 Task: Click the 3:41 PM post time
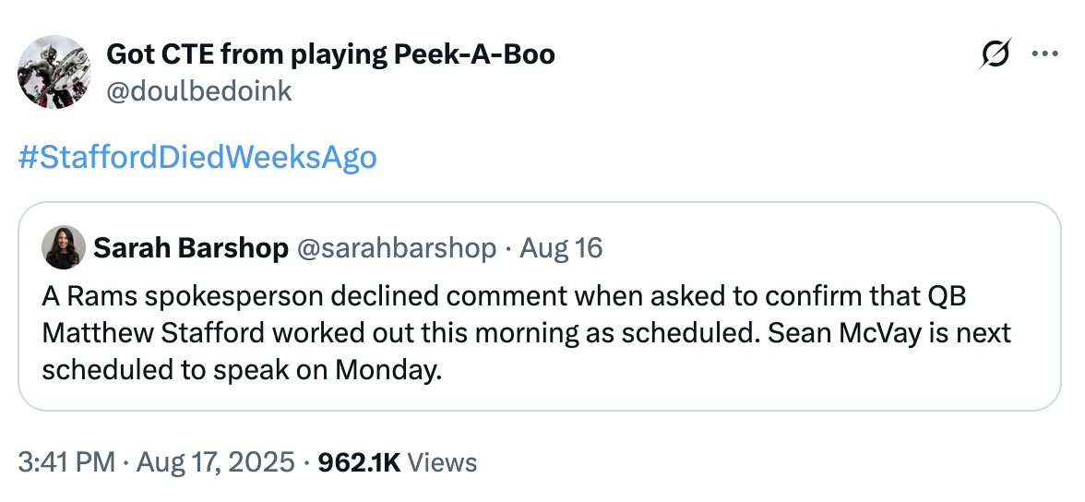(67, 461)
